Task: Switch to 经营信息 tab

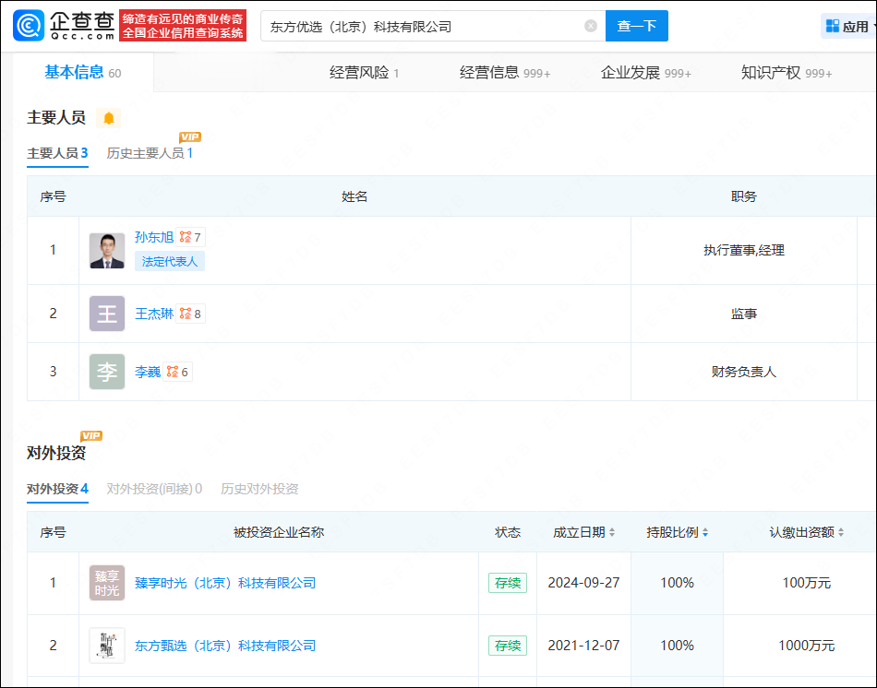Action: [x=505, y=73]
